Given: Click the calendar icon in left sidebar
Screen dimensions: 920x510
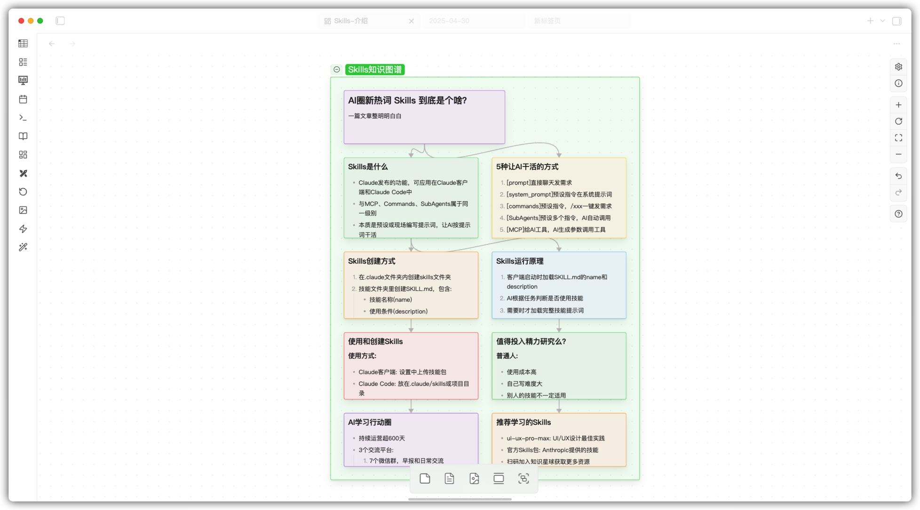Looking at the screenshot, I should point(23,99).
